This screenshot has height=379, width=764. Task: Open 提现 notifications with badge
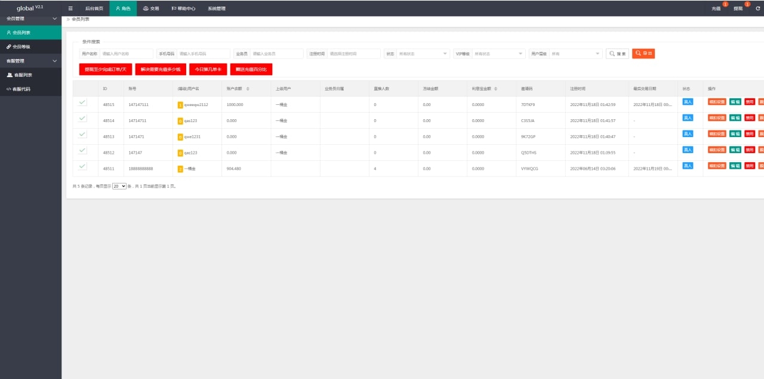coord(738,8)
